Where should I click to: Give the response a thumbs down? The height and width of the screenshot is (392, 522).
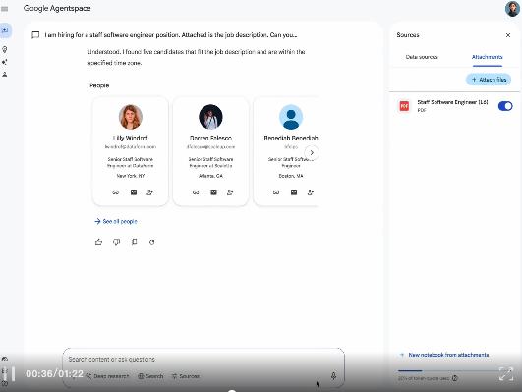pos(116,242)
